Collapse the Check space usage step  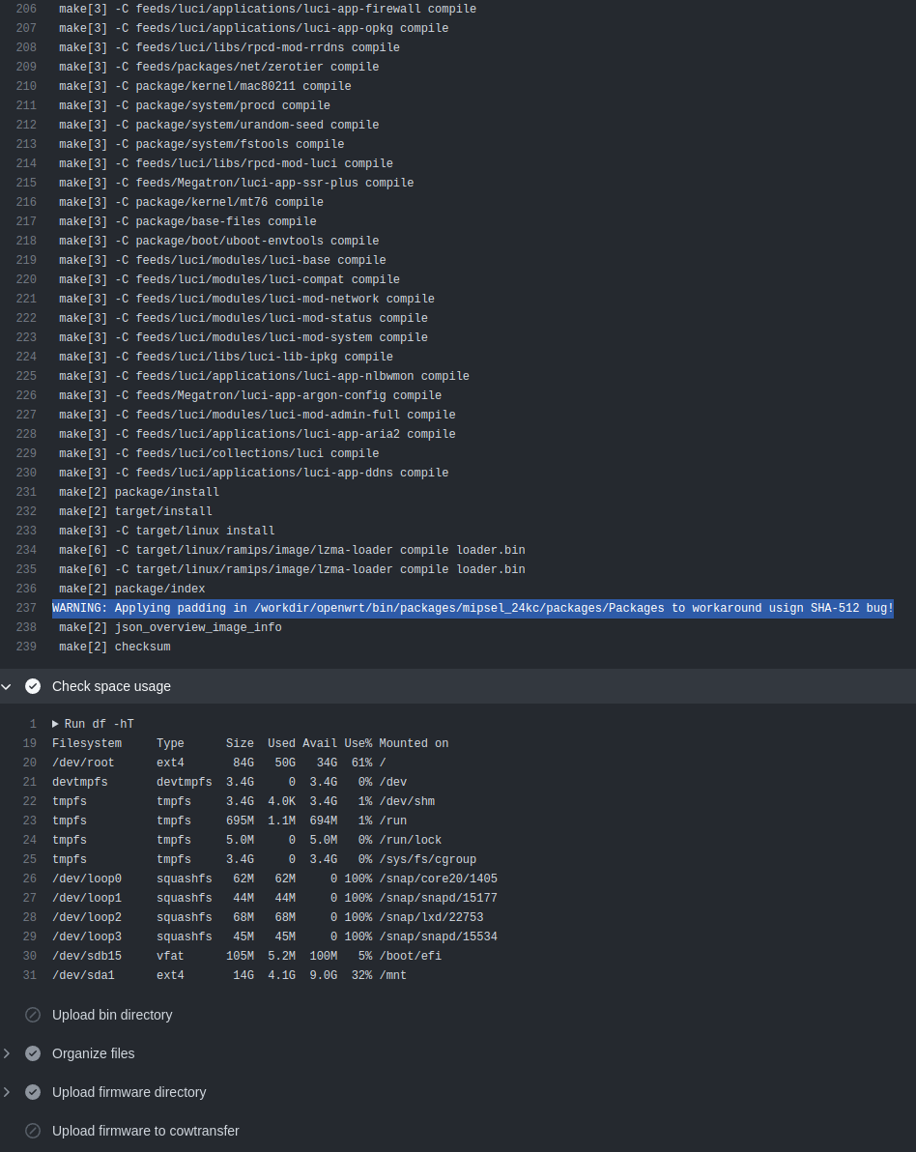(111, 686)
